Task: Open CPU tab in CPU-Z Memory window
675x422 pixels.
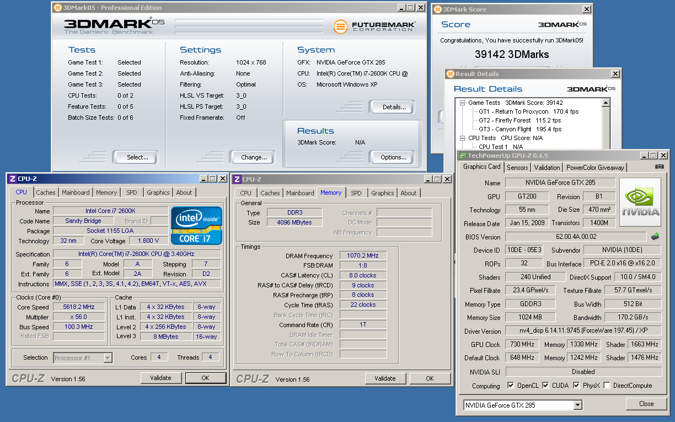Action: [x=246, y=193]
